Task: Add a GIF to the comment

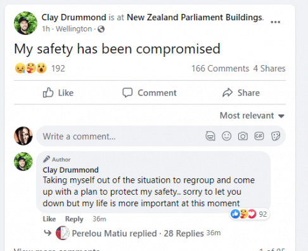Action: [259, 136]
